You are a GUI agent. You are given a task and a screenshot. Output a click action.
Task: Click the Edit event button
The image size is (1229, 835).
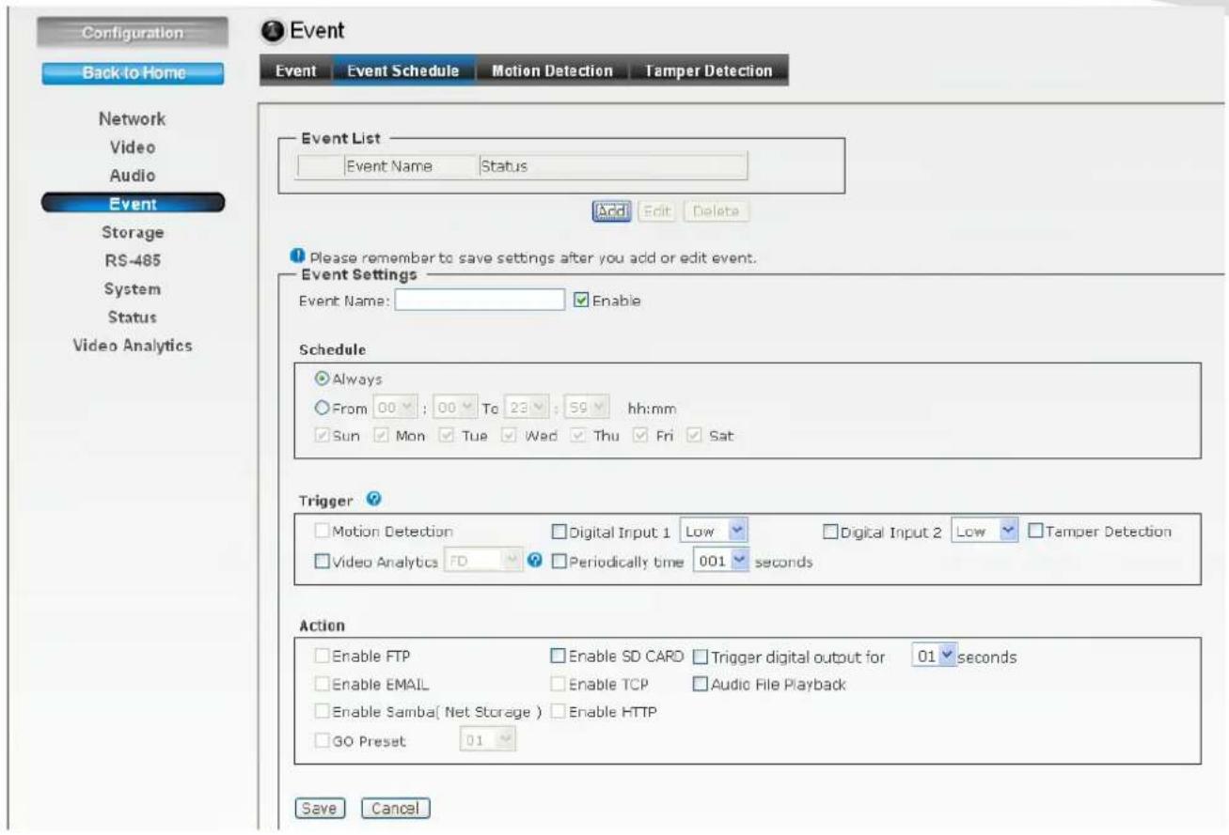click(x=657, y=211)
